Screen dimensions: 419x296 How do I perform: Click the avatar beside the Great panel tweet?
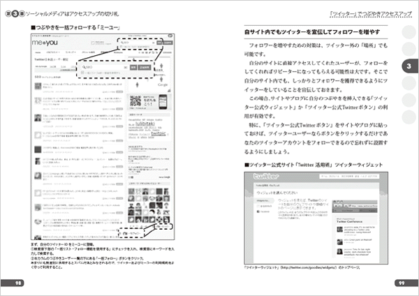[339, 242]
